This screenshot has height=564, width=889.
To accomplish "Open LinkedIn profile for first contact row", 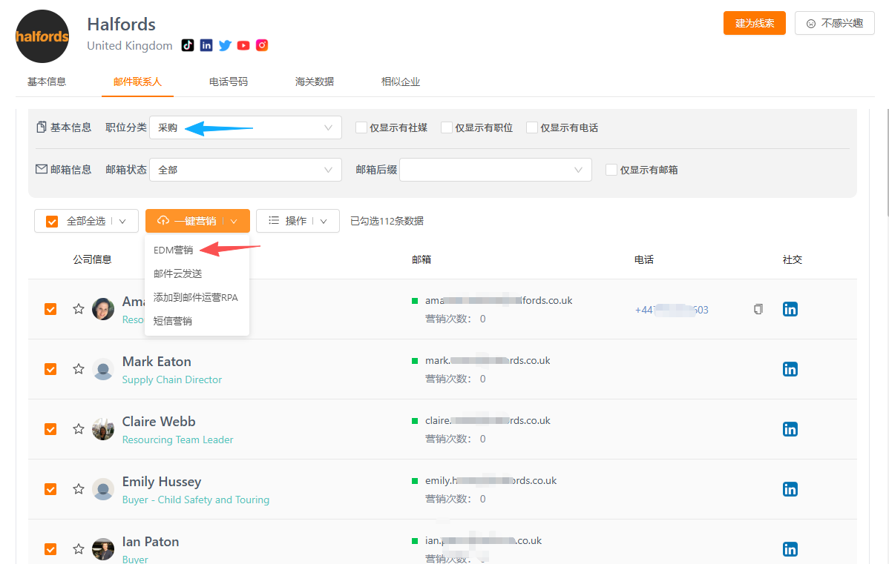I will (790, 309).
